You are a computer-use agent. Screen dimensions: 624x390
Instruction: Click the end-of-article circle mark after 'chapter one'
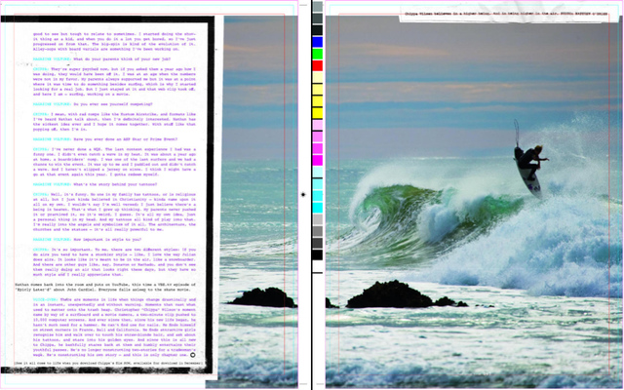click(193, 355)
